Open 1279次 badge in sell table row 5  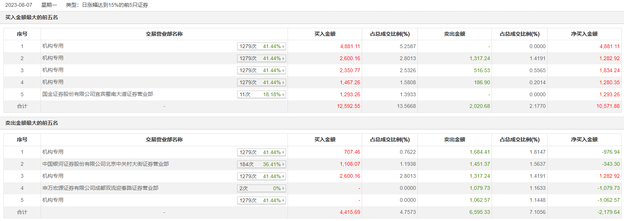(261, 200)
